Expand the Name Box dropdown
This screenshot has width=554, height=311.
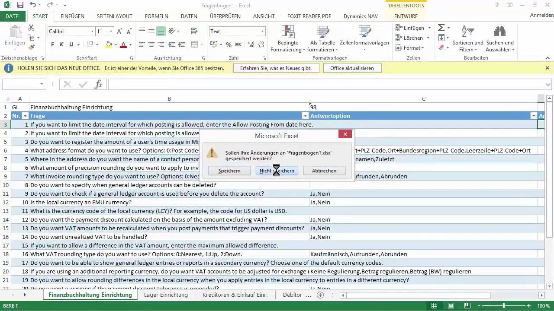[x=42, y=84]
